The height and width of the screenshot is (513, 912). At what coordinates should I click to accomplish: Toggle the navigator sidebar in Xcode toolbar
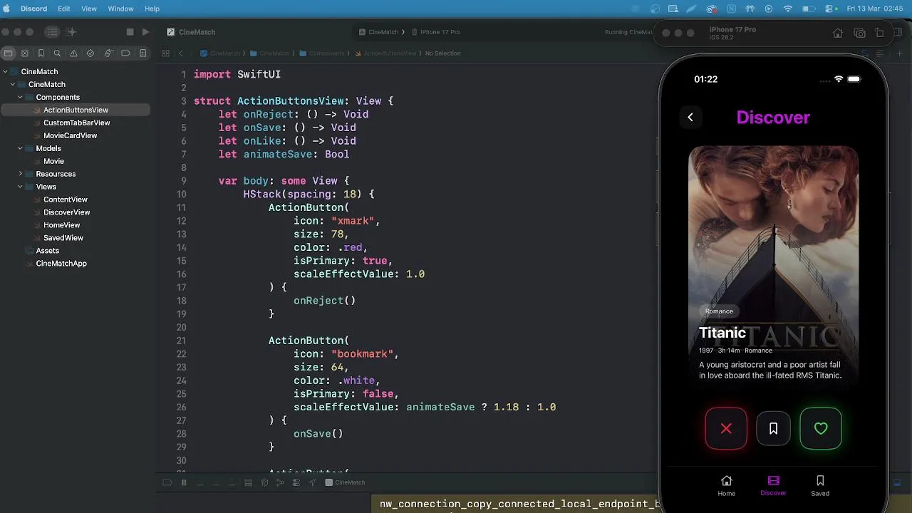point(52,32)
